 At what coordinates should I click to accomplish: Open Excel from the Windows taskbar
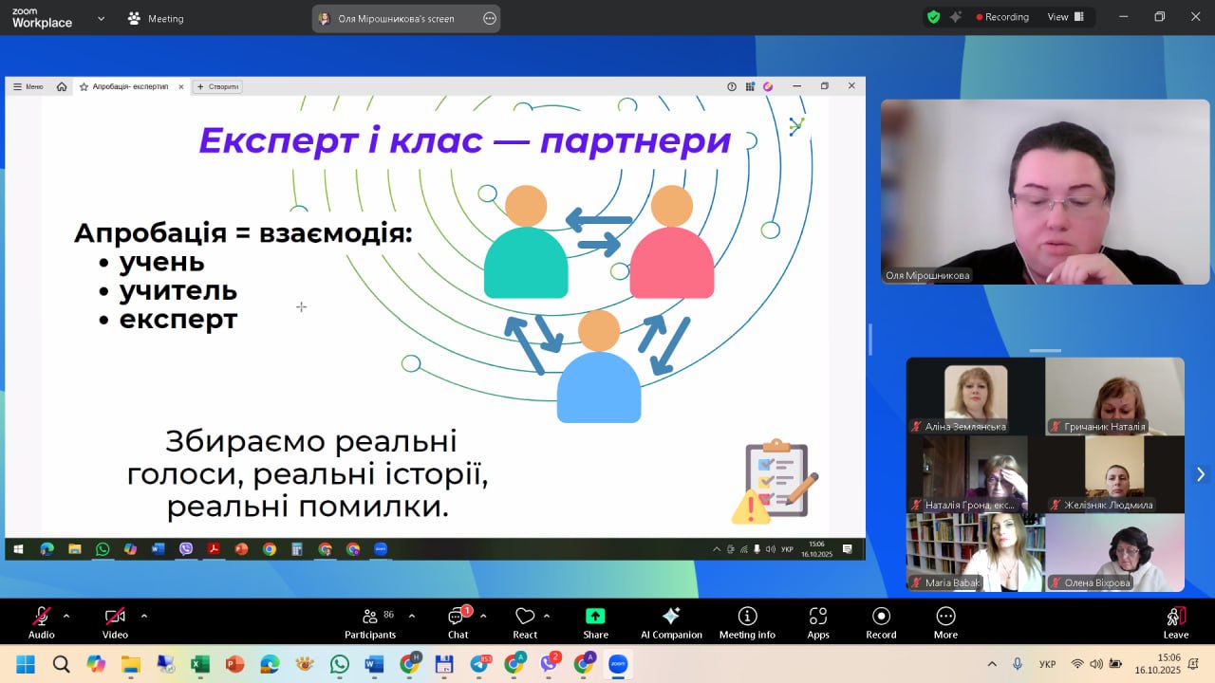coord(199,664)
